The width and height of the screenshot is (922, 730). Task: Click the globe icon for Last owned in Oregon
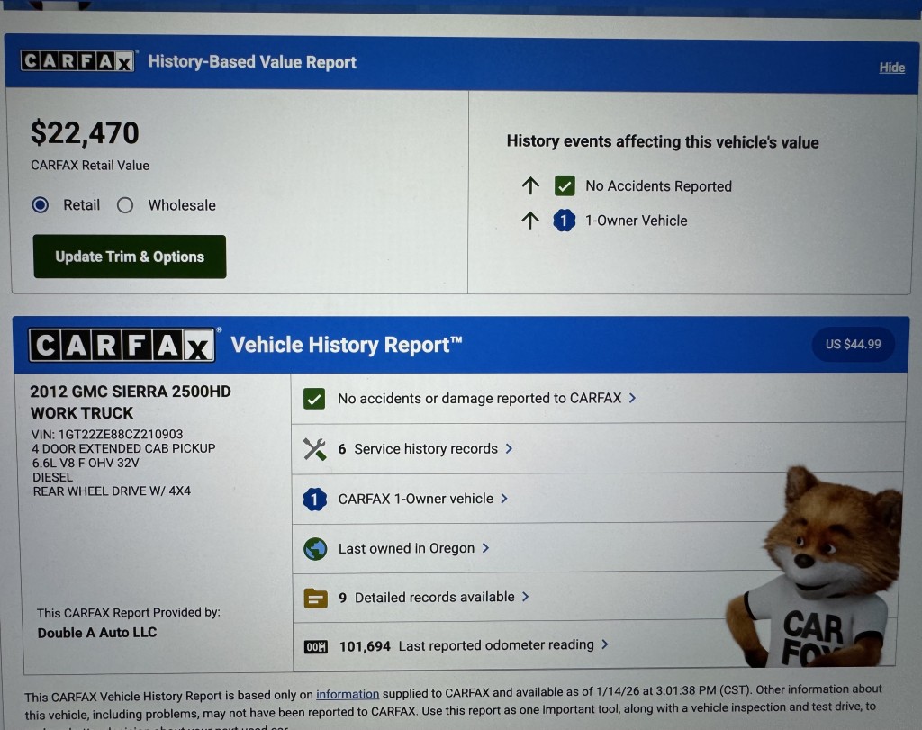tap(315, 548)
